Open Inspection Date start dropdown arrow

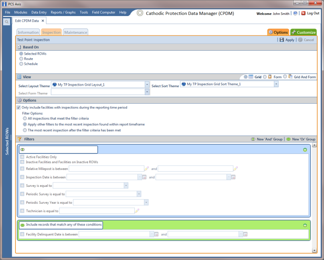point(140,177)
